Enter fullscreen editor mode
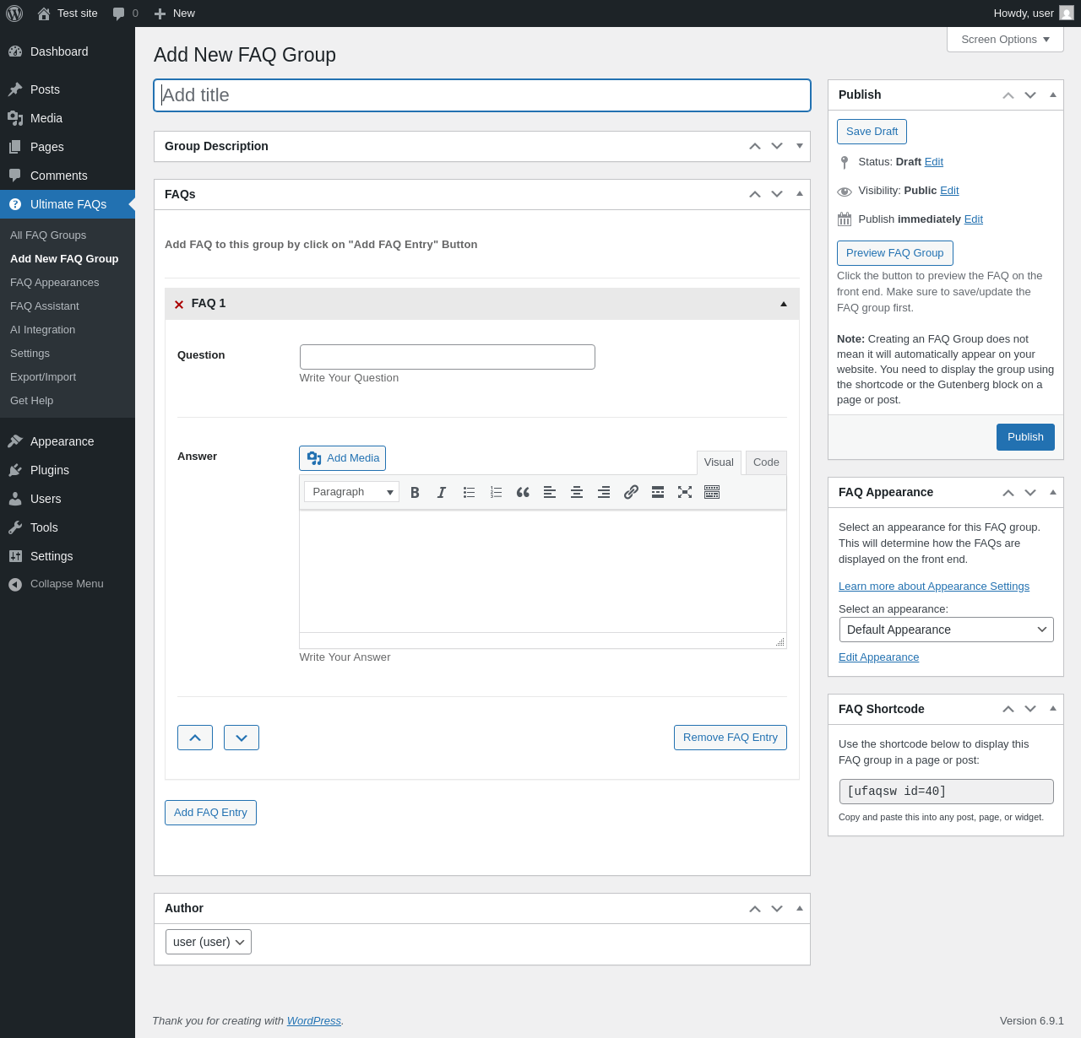1081x1038 pixels. coord(685,492)
